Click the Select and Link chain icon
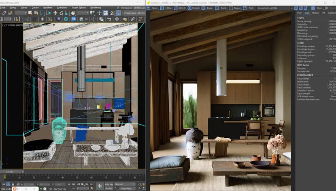The height and width of the screenshot is (191, 336). tap(4, 13)
